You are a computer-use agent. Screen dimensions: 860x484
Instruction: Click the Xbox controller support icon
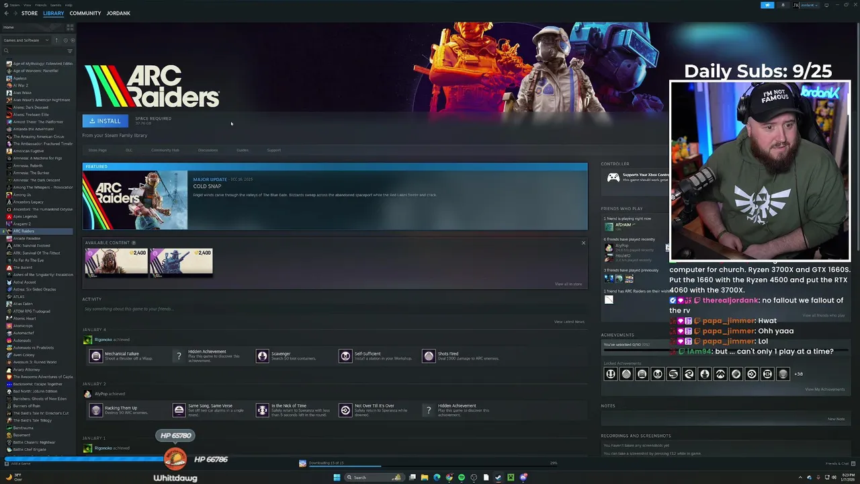[613, 177]
